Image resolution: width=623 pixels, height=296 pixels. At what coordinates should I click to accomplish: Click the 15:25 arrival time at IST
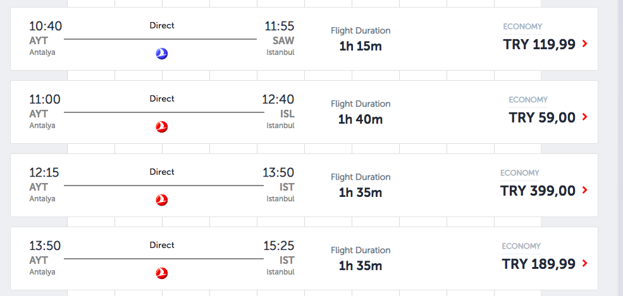tap(279, 246)
